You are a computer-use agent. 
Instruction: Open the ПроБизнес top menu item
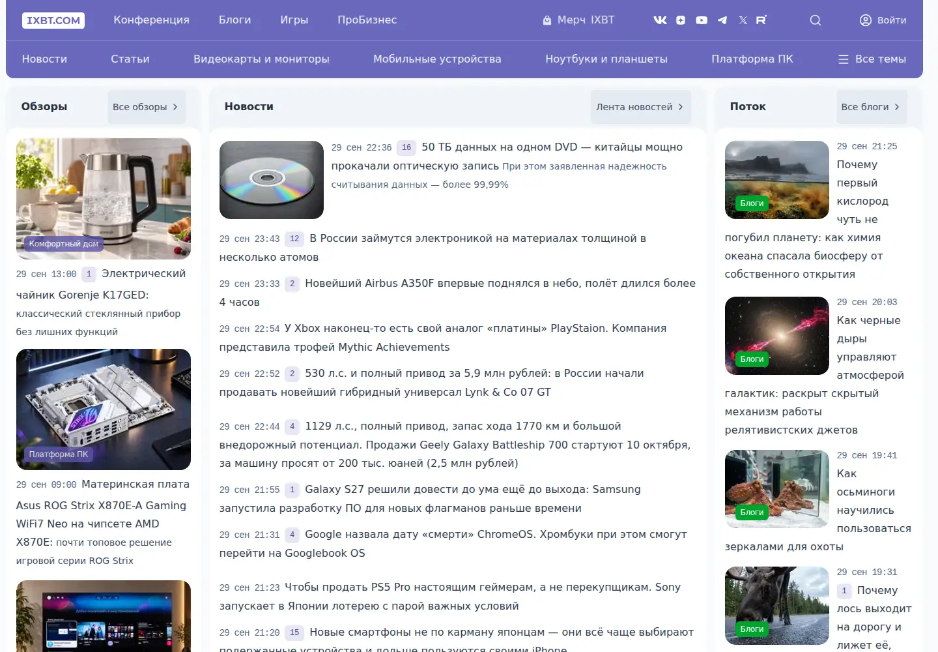[x=367, y=20]
